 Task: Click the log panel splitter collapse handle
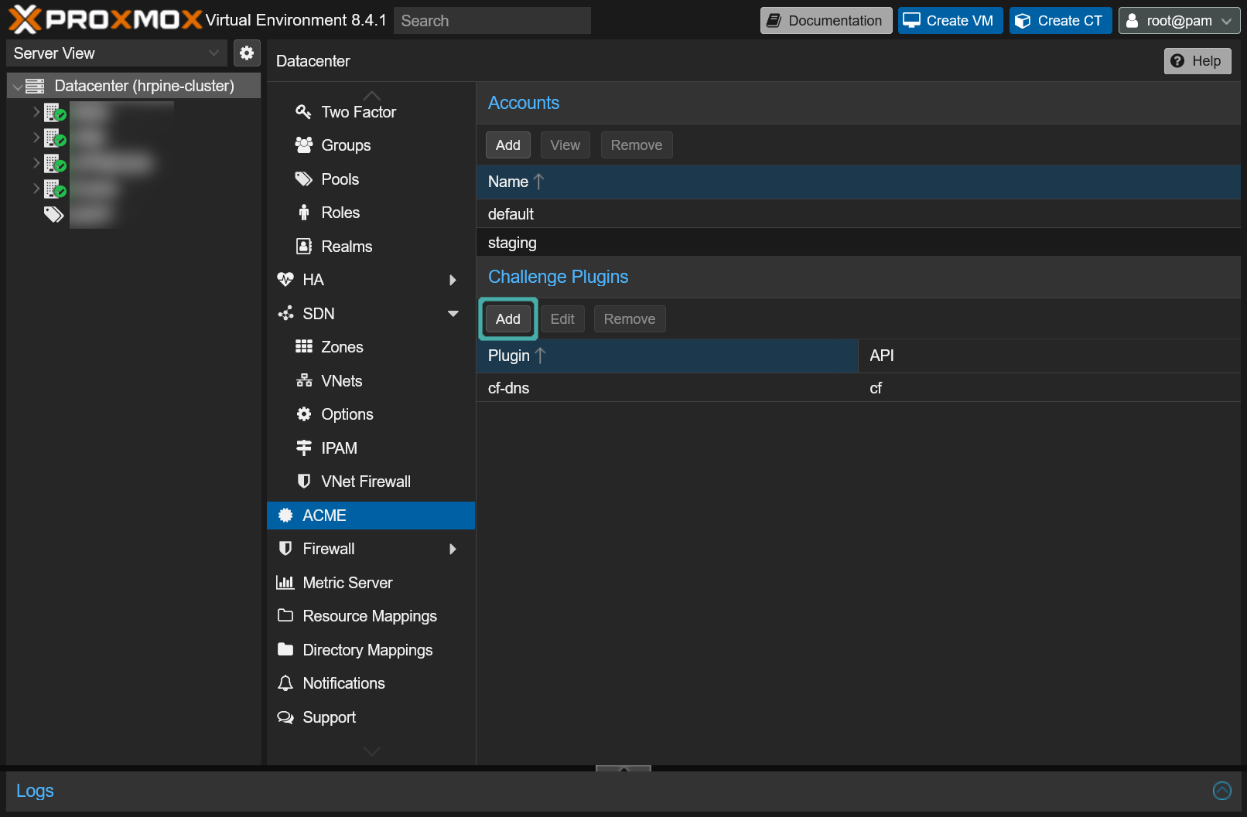623,768
